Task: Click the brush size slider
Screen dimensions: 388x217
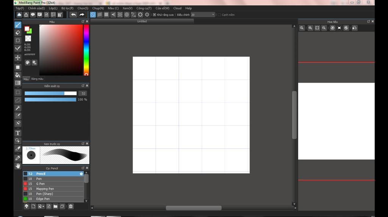Action: (x=50, y=93)
